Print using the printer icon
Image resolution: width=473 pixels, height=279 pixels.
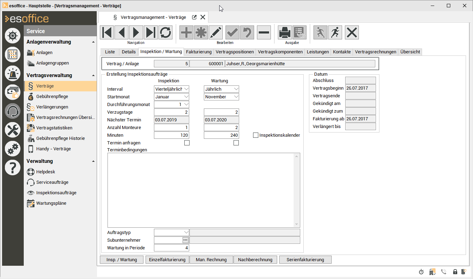(285, 32)
